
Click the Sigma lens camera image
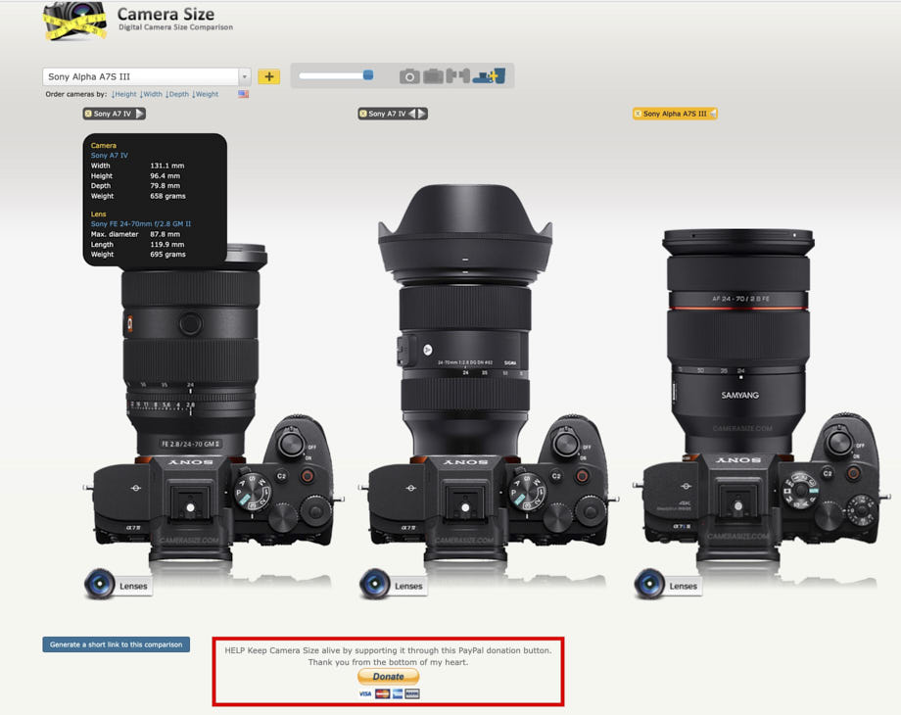coord(488,372)
